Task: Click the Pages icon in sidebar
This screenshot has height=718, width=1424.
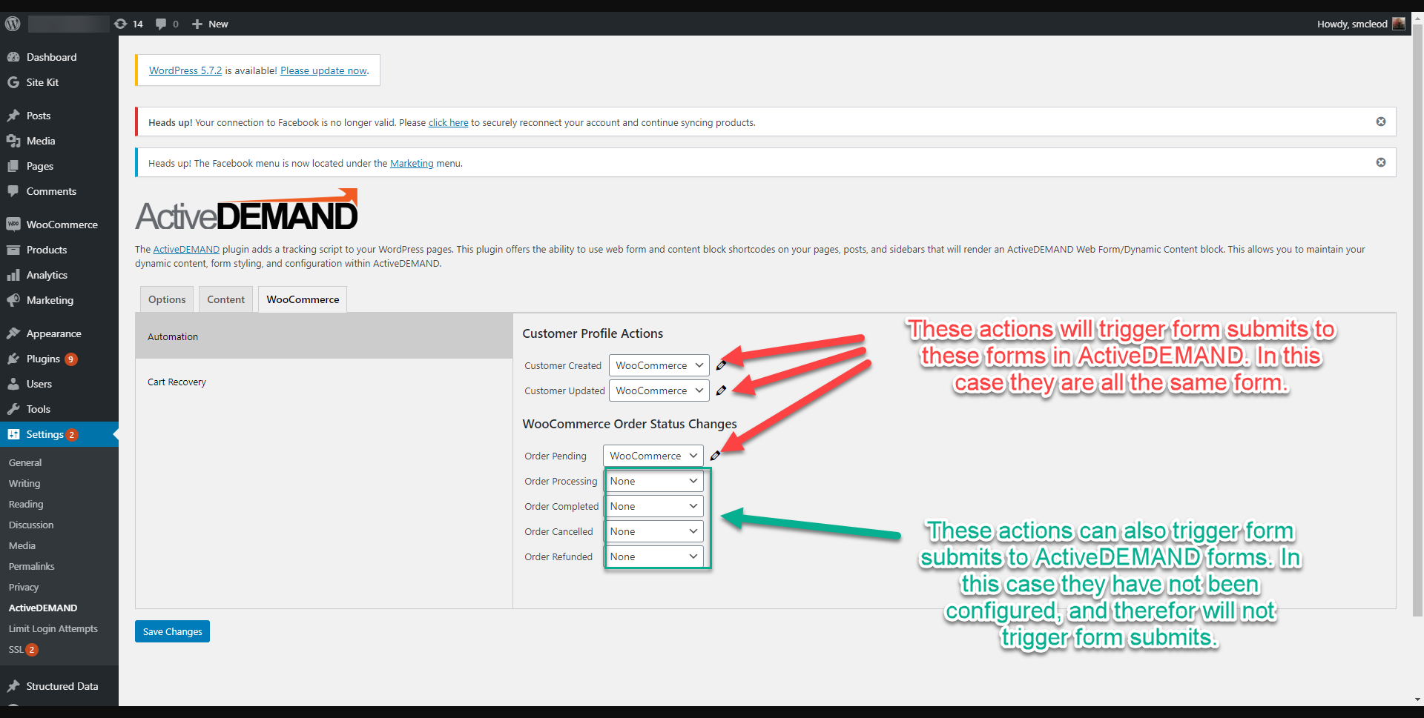Action: (13, 166)
